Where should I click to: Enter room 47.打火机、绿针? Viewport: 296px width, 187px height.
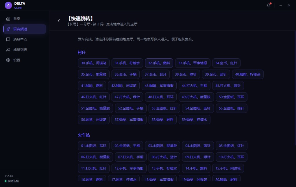click(127, 97)
